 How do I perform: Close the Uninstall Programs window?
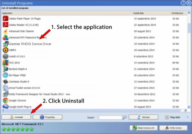[x=189, y=3]
